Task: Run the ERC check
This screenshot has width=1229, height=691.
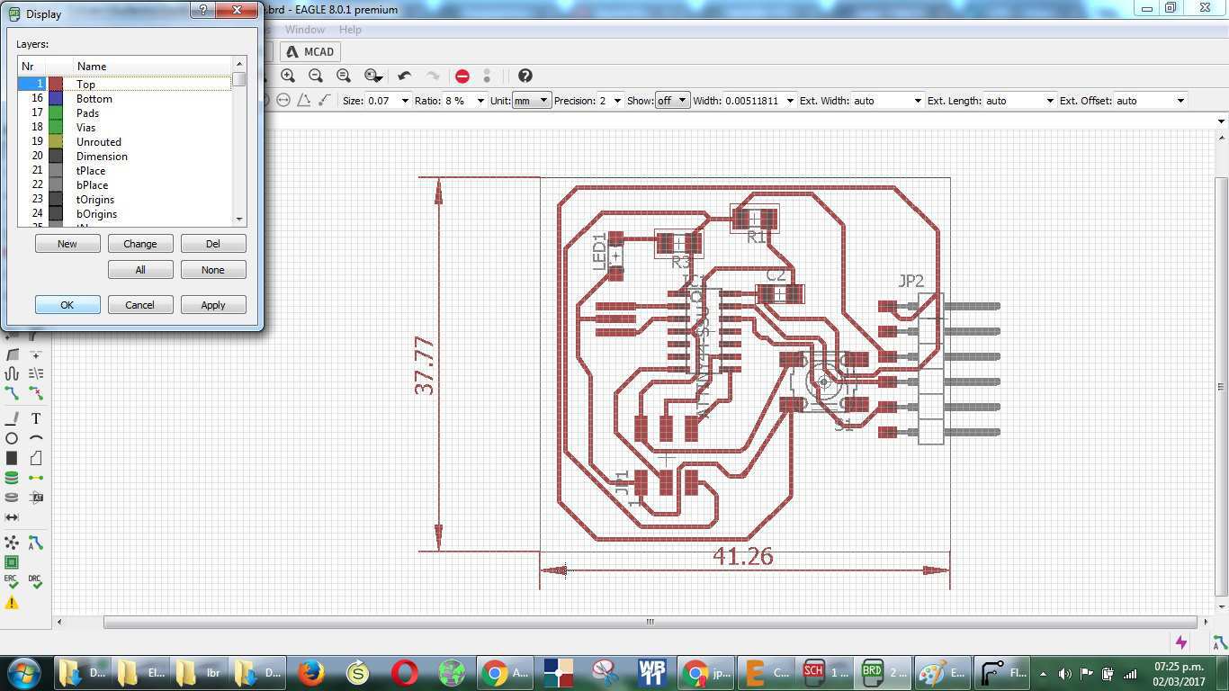Action: [x=12, y=582]
